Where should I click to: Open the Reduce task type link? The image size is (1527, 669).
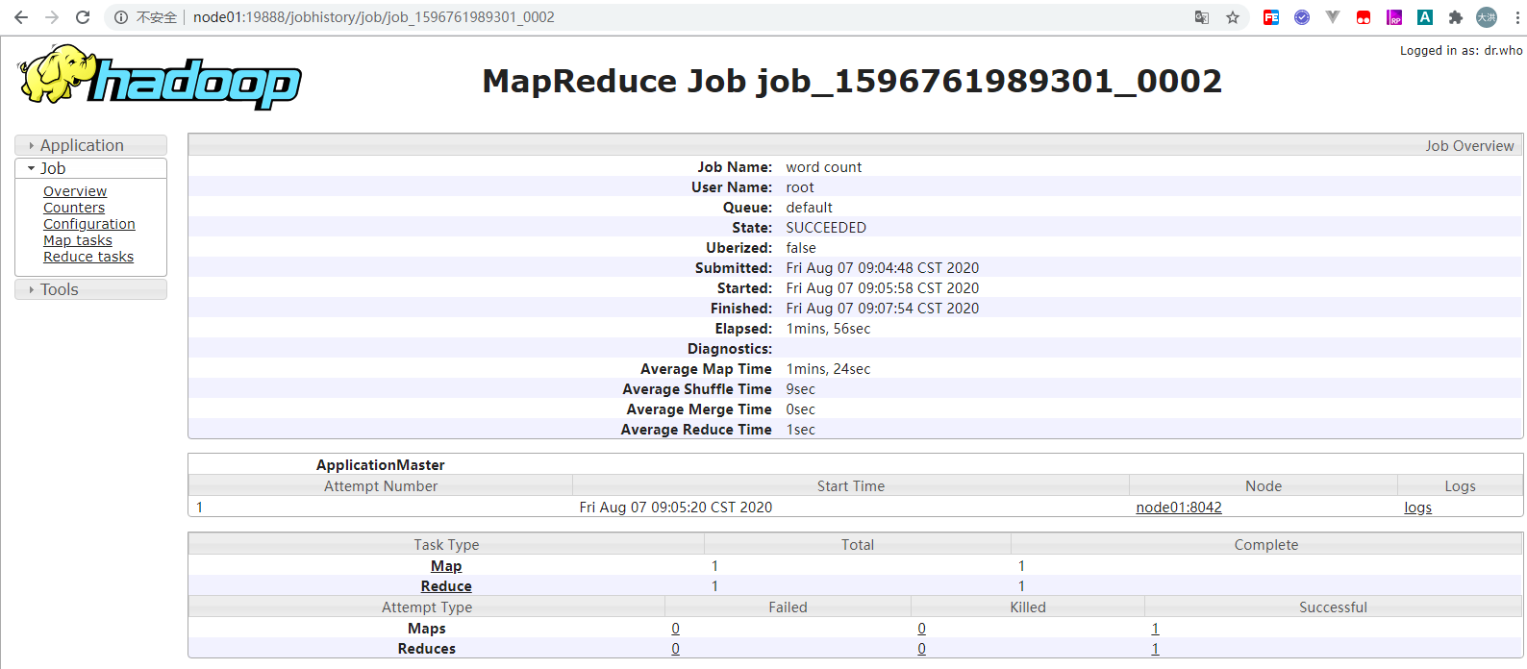[x=446, y=586]
